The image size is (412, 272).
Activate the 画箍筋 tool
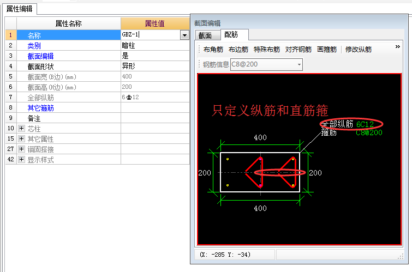(x=327, y=50)
